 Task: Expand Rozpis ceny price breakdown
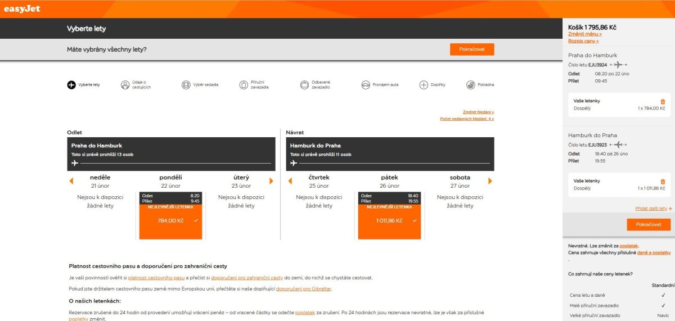tap(583, 41)
